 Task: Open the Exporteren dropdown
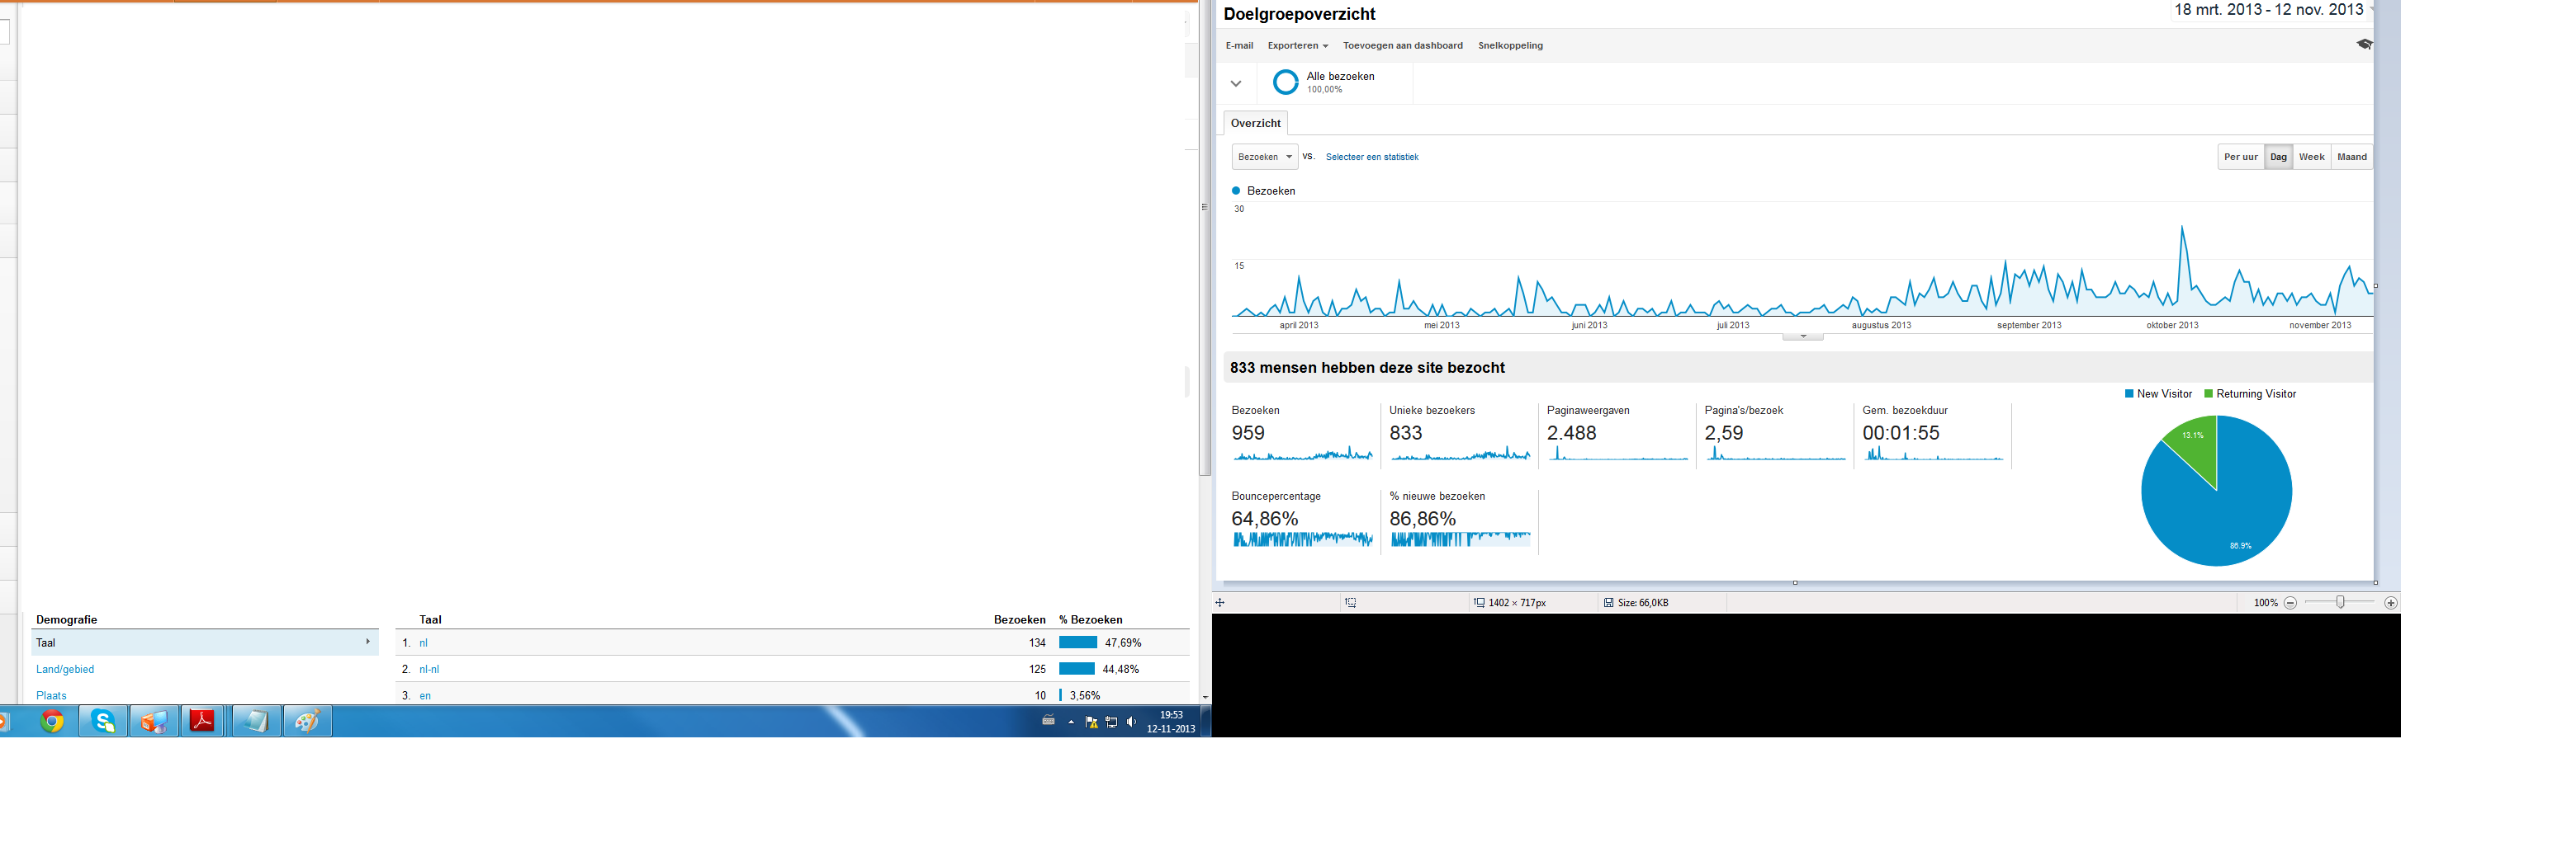pos(1297,46)
